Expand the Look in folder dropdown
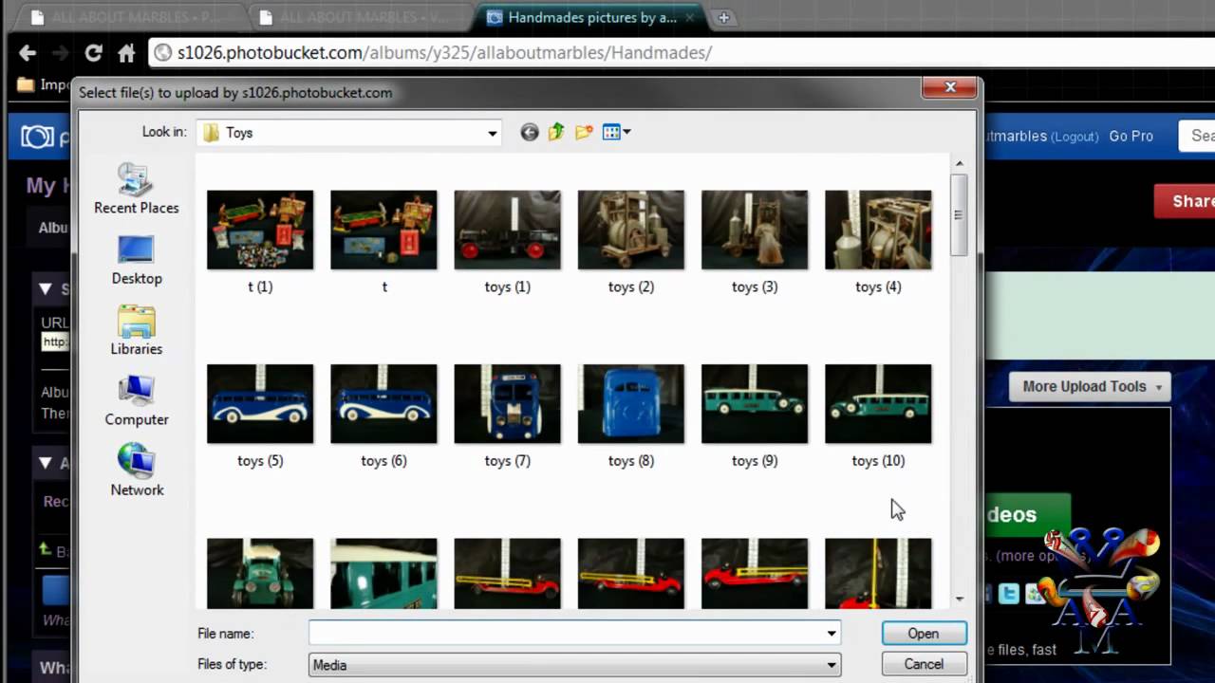Screen dimensions: 1215x683 tap(492, 133)
